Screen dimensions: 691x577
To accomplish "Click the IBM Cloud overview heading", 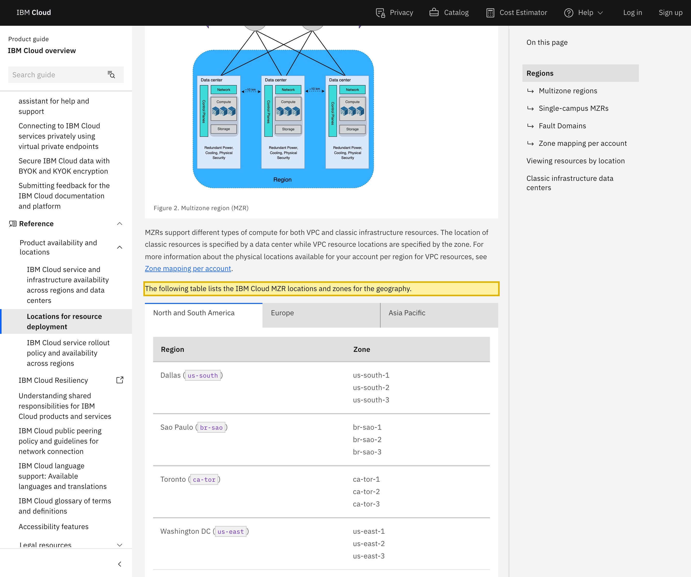I will pos(42,51).
